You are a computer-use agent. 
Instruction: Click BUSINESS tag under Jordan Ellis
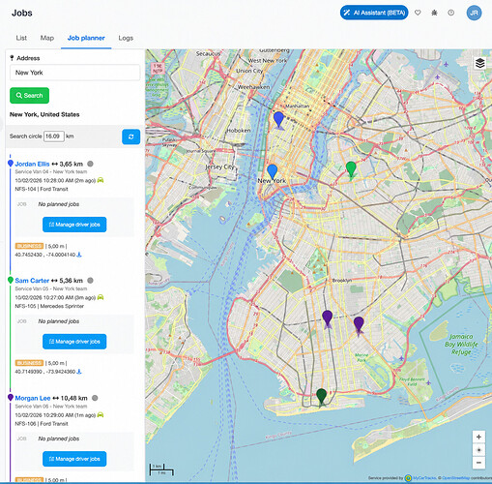click(x=29, y=246)
